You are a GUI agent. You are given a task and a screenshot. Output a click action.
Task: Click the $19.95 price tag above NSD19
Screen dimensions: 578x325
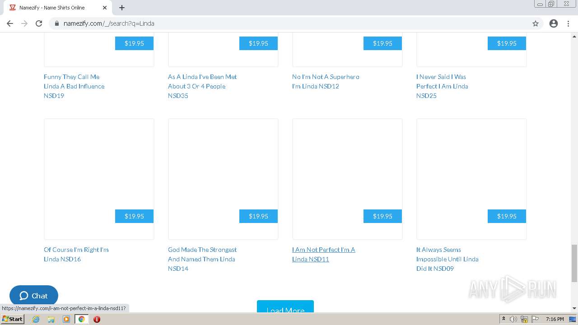[x=134, y=43]
